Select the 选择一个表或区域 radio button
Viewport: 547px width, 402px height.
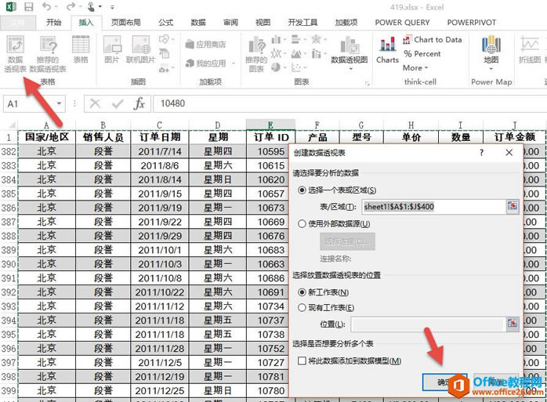tap(302, 190)
